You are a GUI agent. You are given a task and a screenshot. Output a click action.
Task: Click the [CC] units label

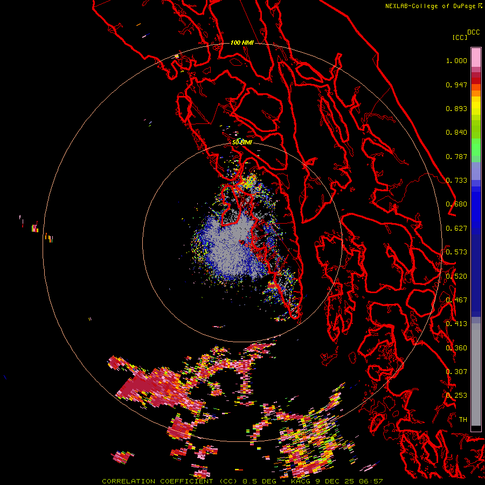tap(460, 37)
